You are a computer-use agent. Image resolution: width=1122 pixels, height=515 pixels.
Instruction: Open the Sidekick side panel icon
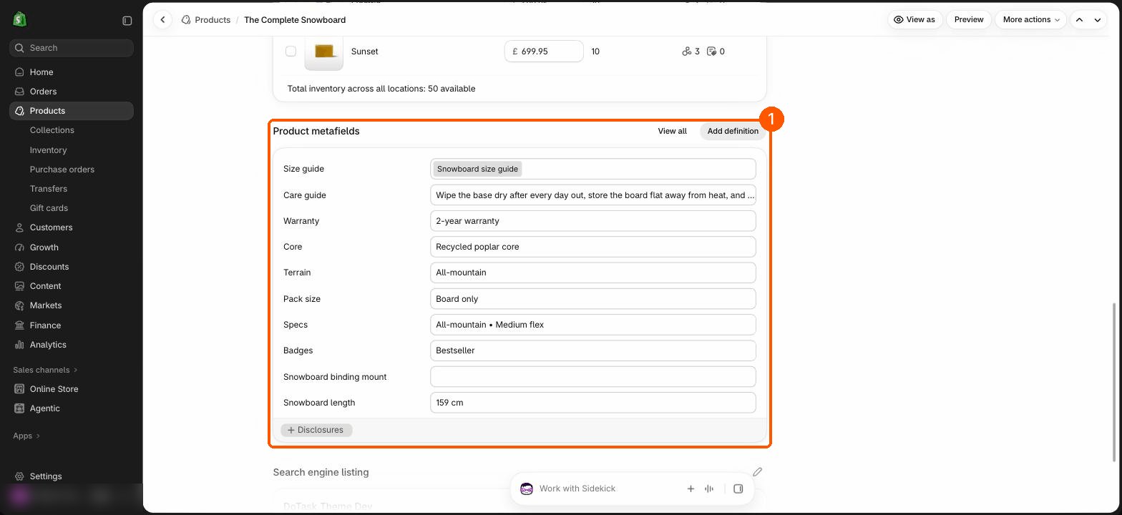[738, 489]
